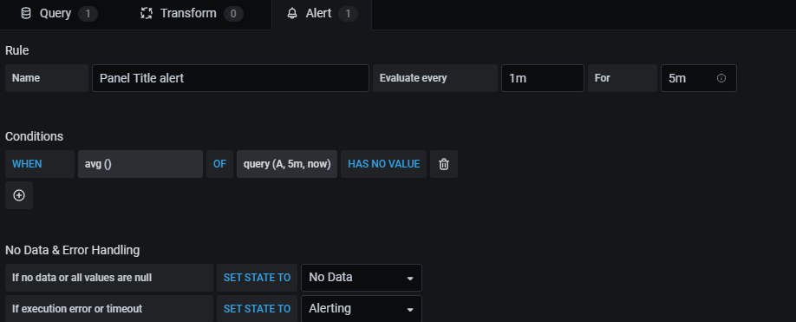This screenshot has height=322, width=796.
Task: Click the OF label in condition
Action: click(x=219, y=164)
